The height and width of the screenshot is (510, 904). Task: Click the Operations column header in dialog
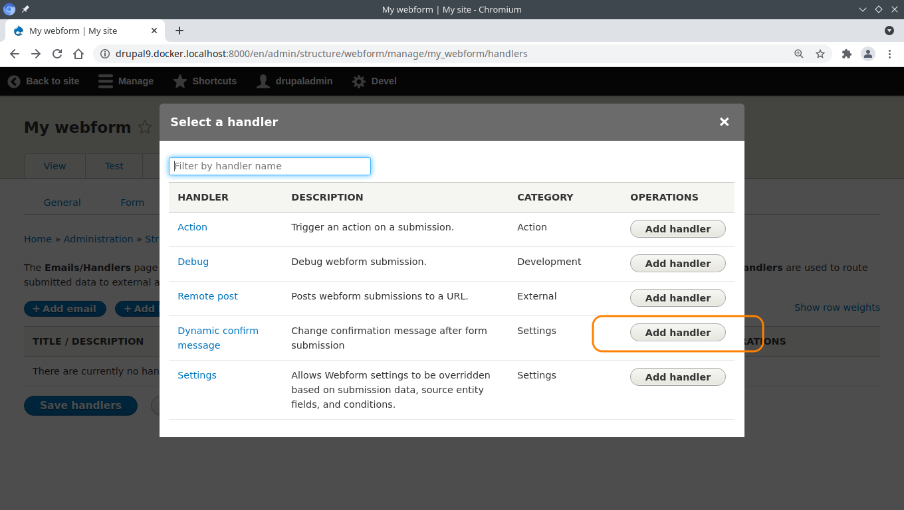(664, 197)
